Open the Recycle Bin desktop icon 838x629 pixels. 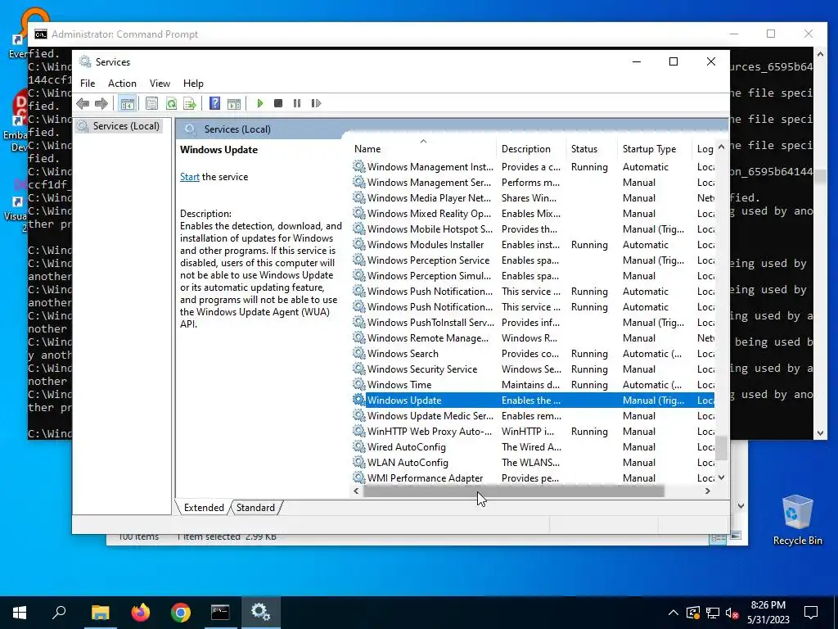point(797,520)
